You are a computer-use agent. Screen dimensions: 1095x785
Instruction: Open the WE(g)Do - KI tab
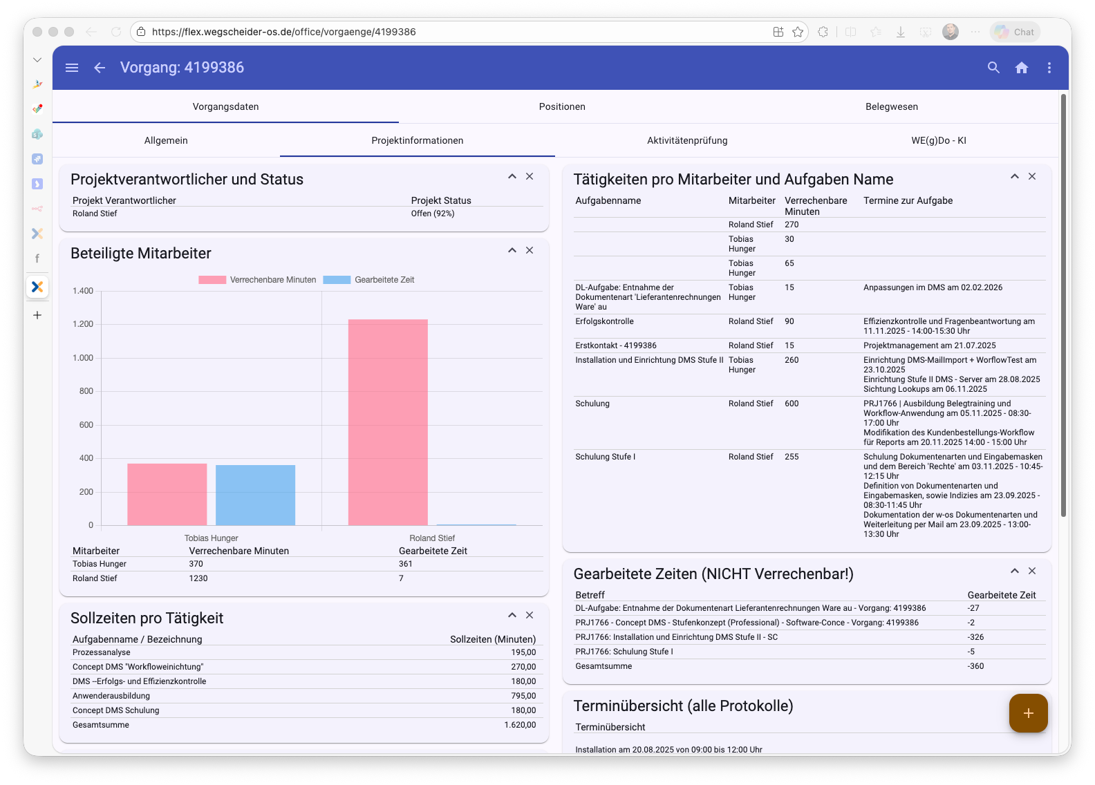click(x=938, y=140)
